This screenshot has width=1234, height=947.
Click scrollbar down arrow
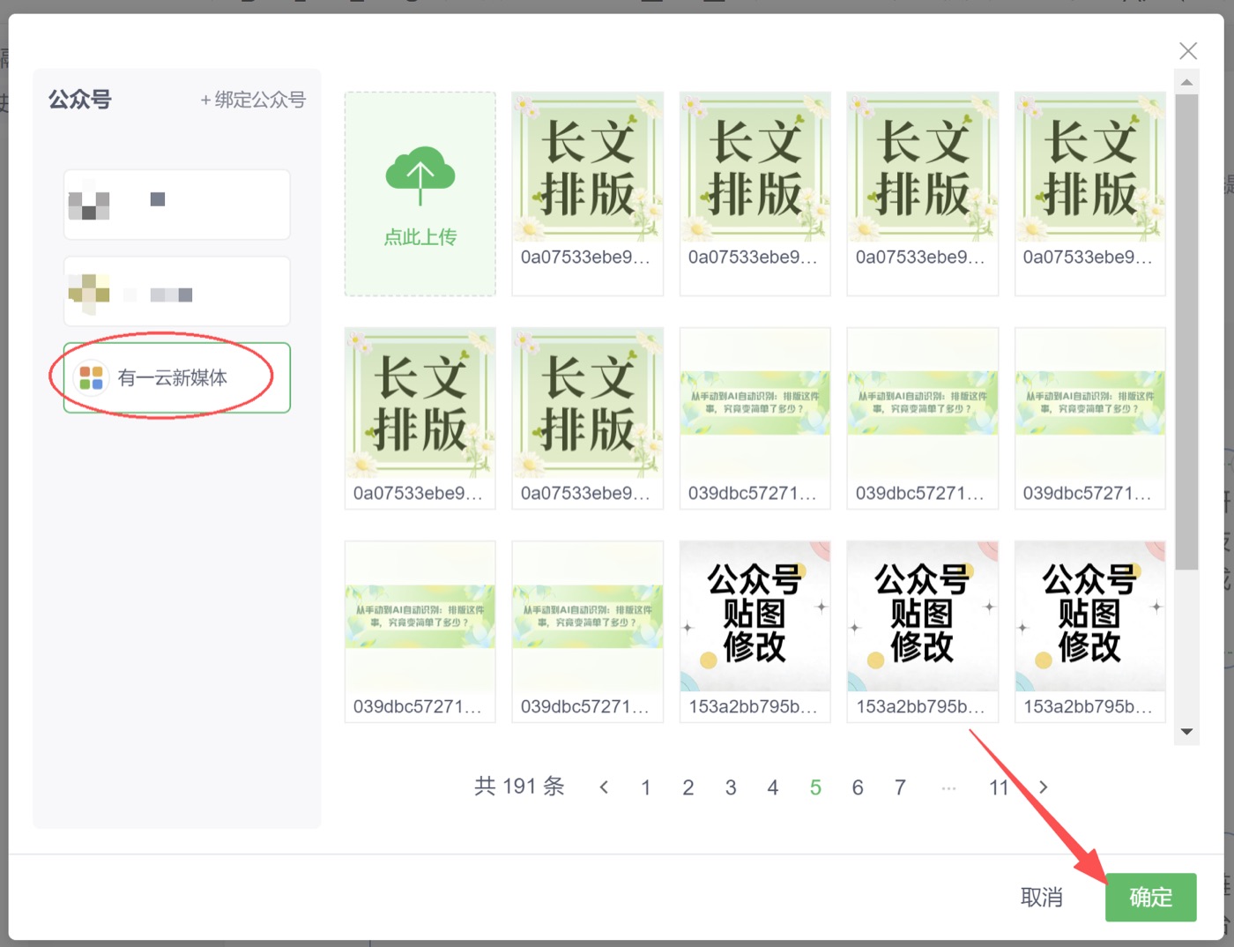(1187, 732)
